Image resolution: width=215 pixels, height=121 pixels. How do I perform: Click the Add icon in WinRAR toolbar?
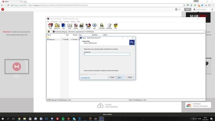(x=50, y=26)
